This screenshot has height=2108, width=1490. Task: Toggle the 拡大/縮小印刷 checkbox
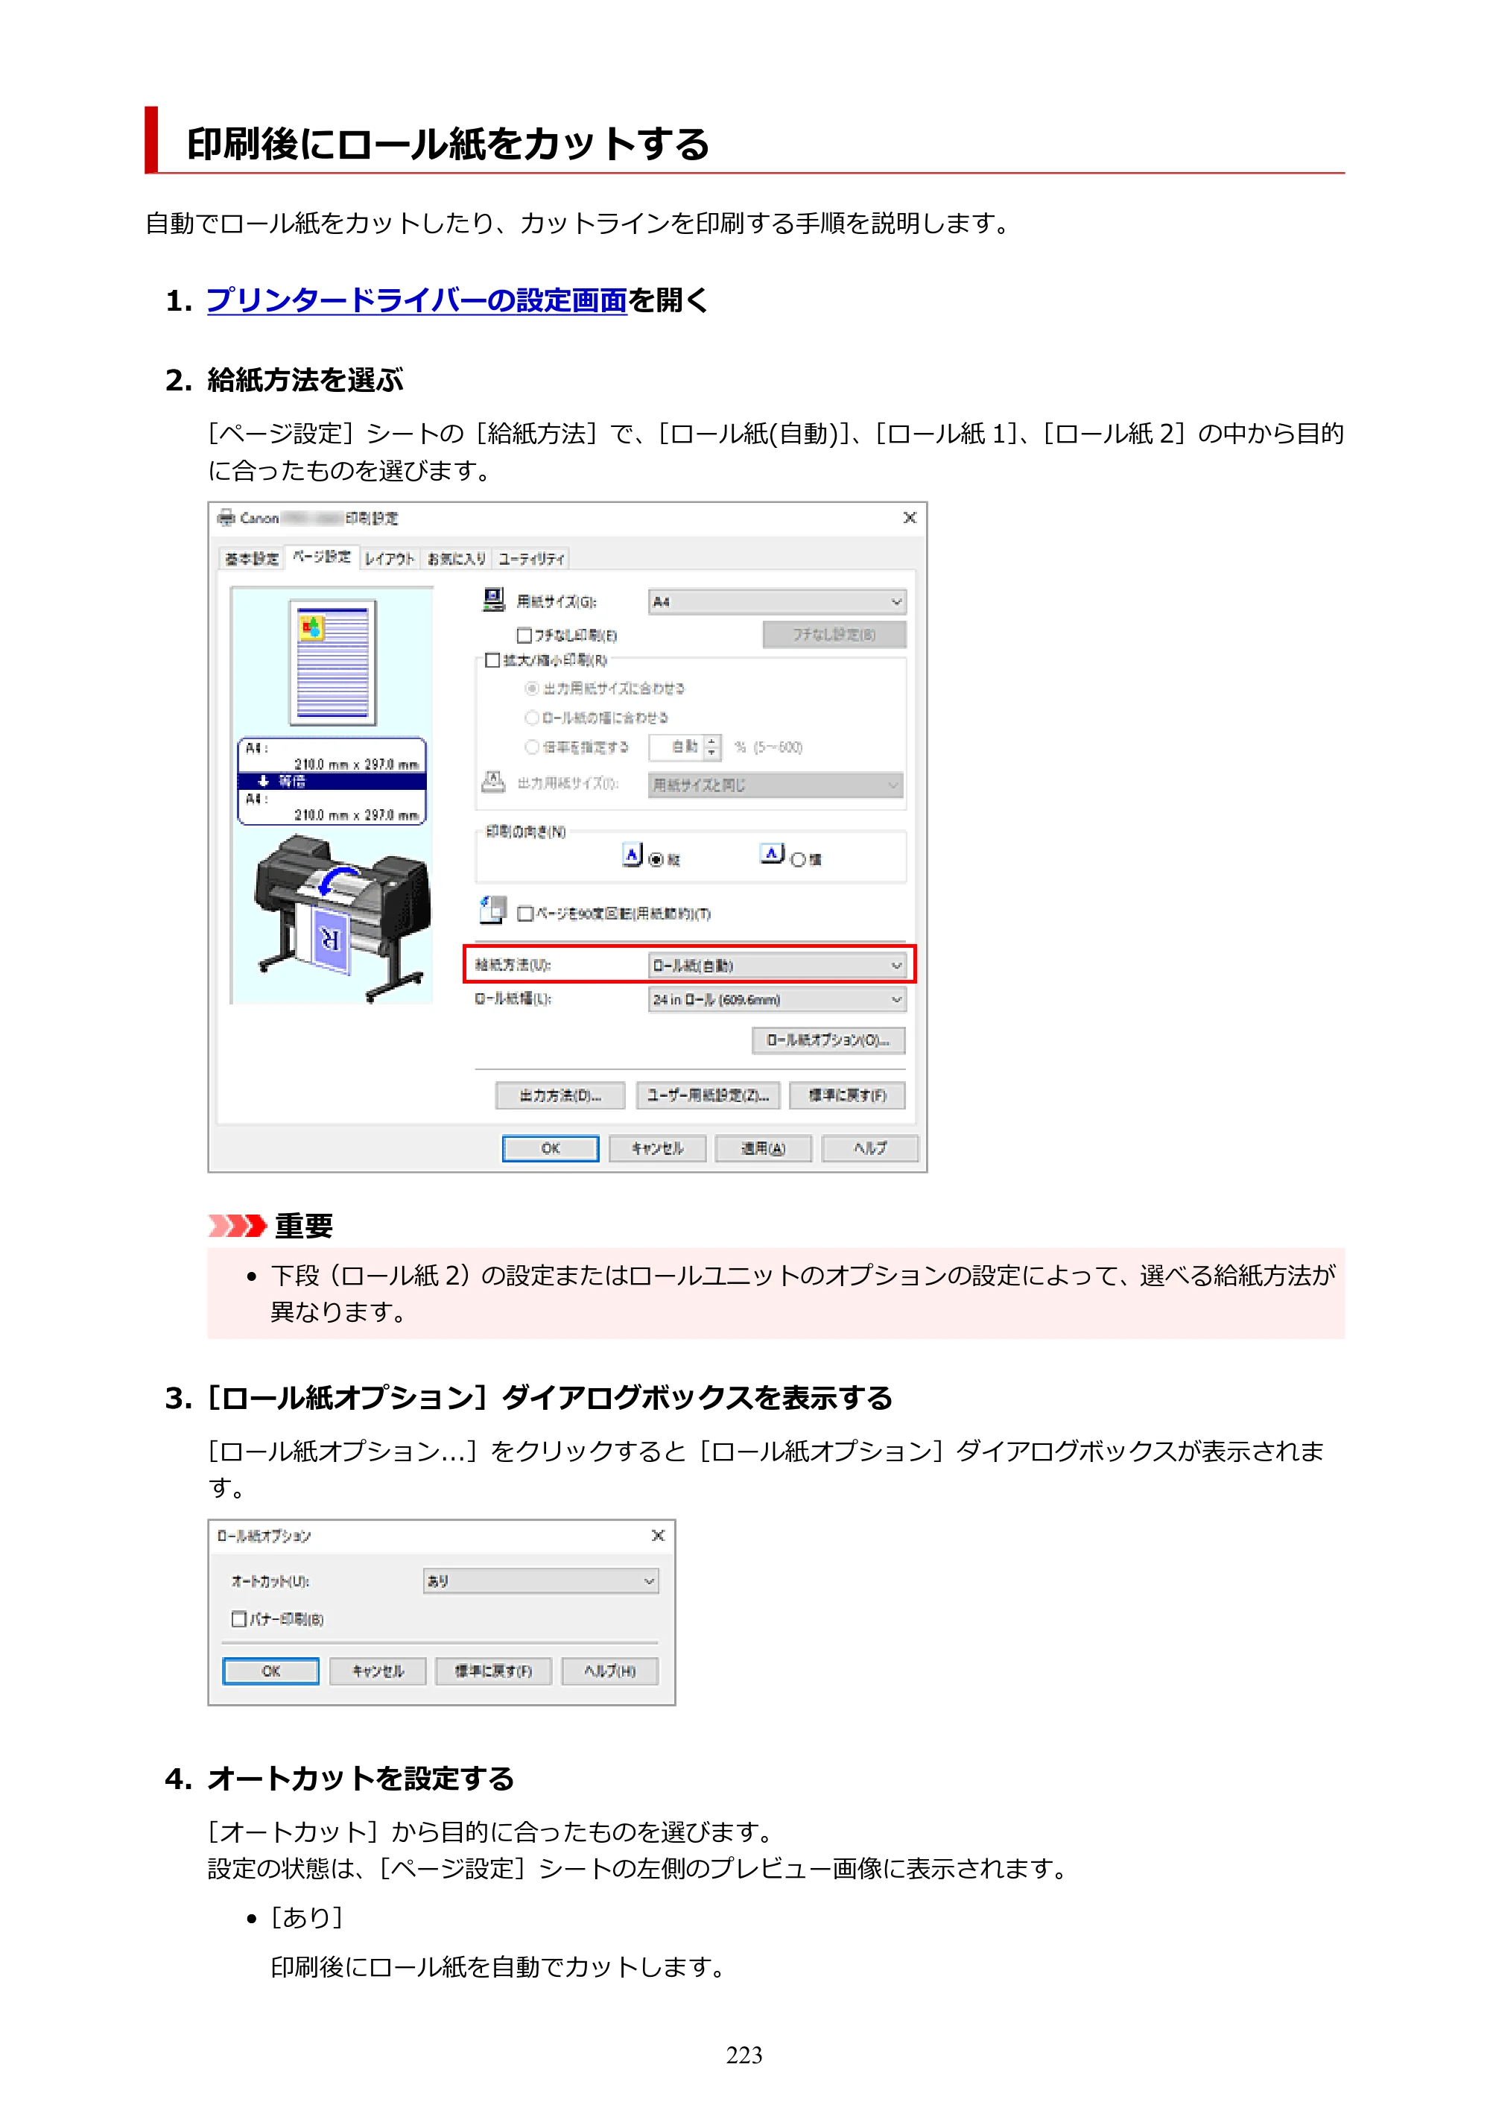click(493, 660)
